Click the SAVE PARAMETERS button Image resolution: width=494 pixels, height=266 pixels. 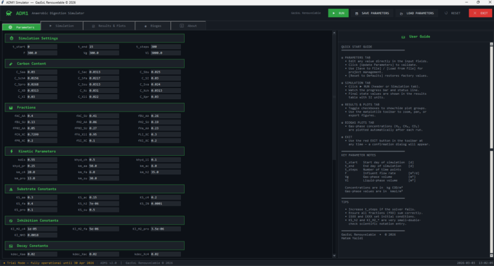click(372, 13)
